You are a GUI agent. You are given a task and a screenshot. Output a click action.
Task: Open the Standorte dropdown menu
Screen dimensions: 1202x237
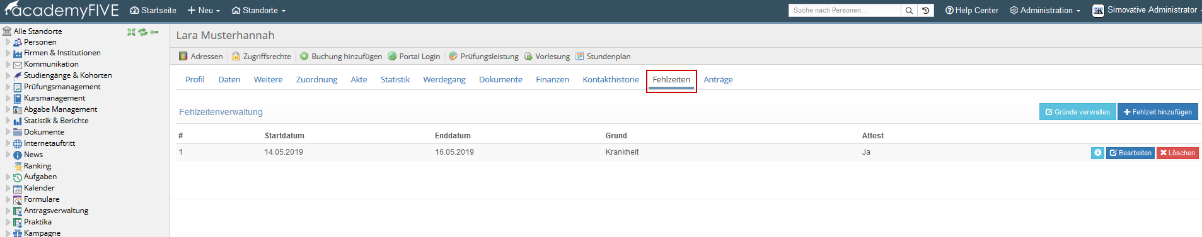(x=258, y=10)
